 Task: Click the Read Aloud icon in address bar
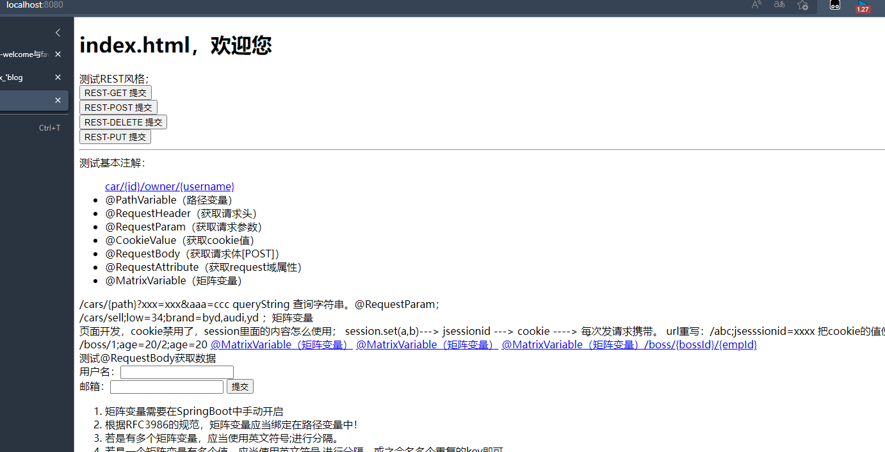coord(756,5)
